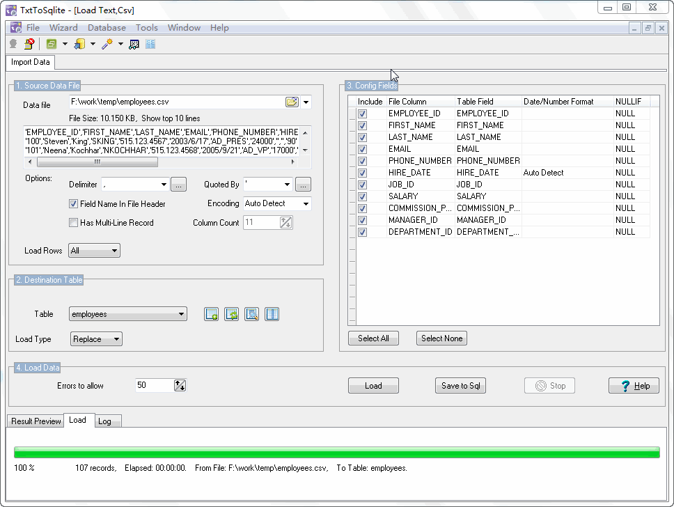Click the green windows toolbar icon

pos(52,44)
